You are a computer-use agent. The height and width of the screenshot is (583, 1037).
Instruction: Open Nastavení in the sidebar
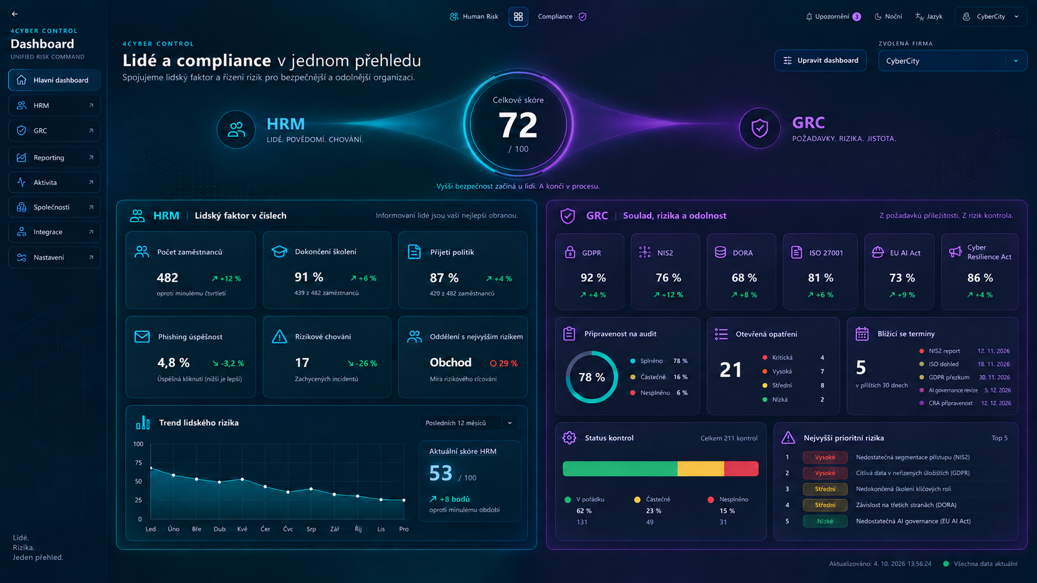coord(55,257)
